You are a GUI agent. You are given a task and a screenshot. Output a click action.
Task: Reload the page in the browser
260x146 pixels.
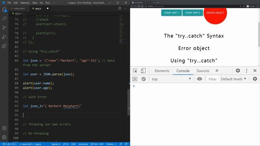(139, 6)
